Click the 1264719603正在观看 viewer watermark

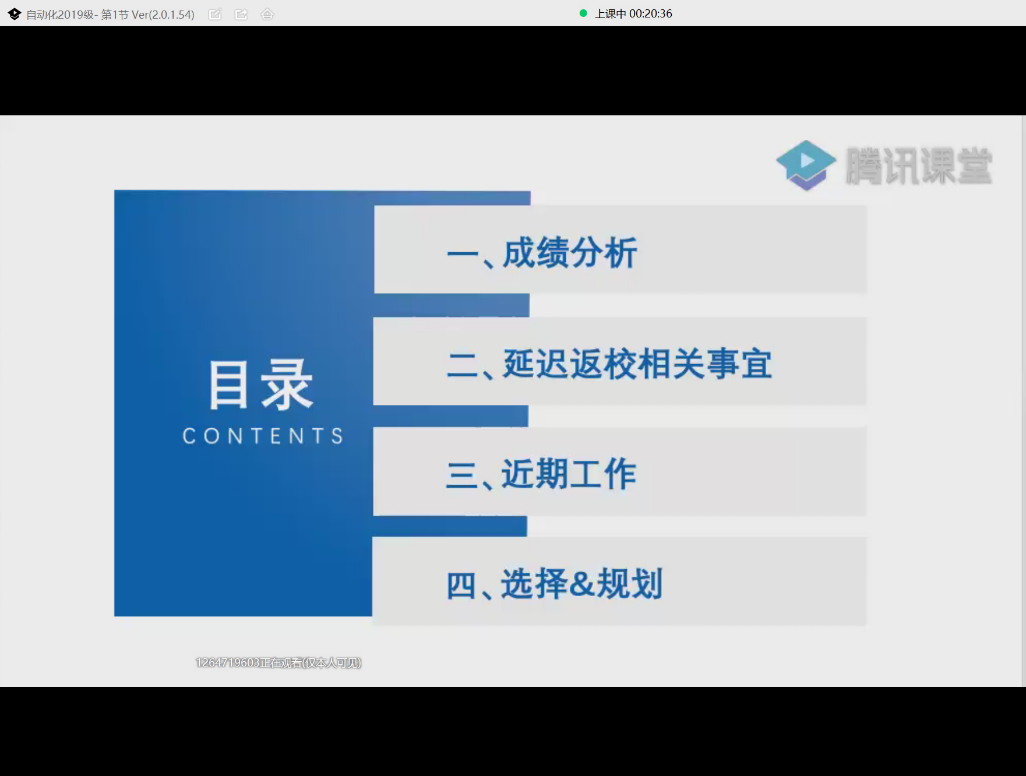[x=278, y=662]
